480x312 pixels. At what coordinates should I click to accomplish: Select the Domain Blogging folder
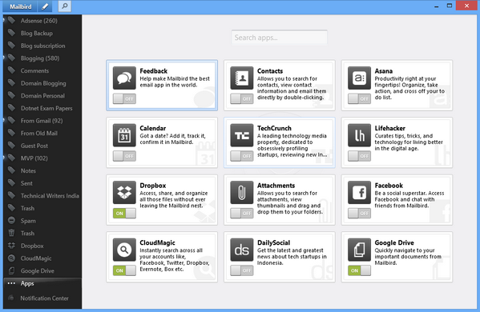[x=42, y=83]
